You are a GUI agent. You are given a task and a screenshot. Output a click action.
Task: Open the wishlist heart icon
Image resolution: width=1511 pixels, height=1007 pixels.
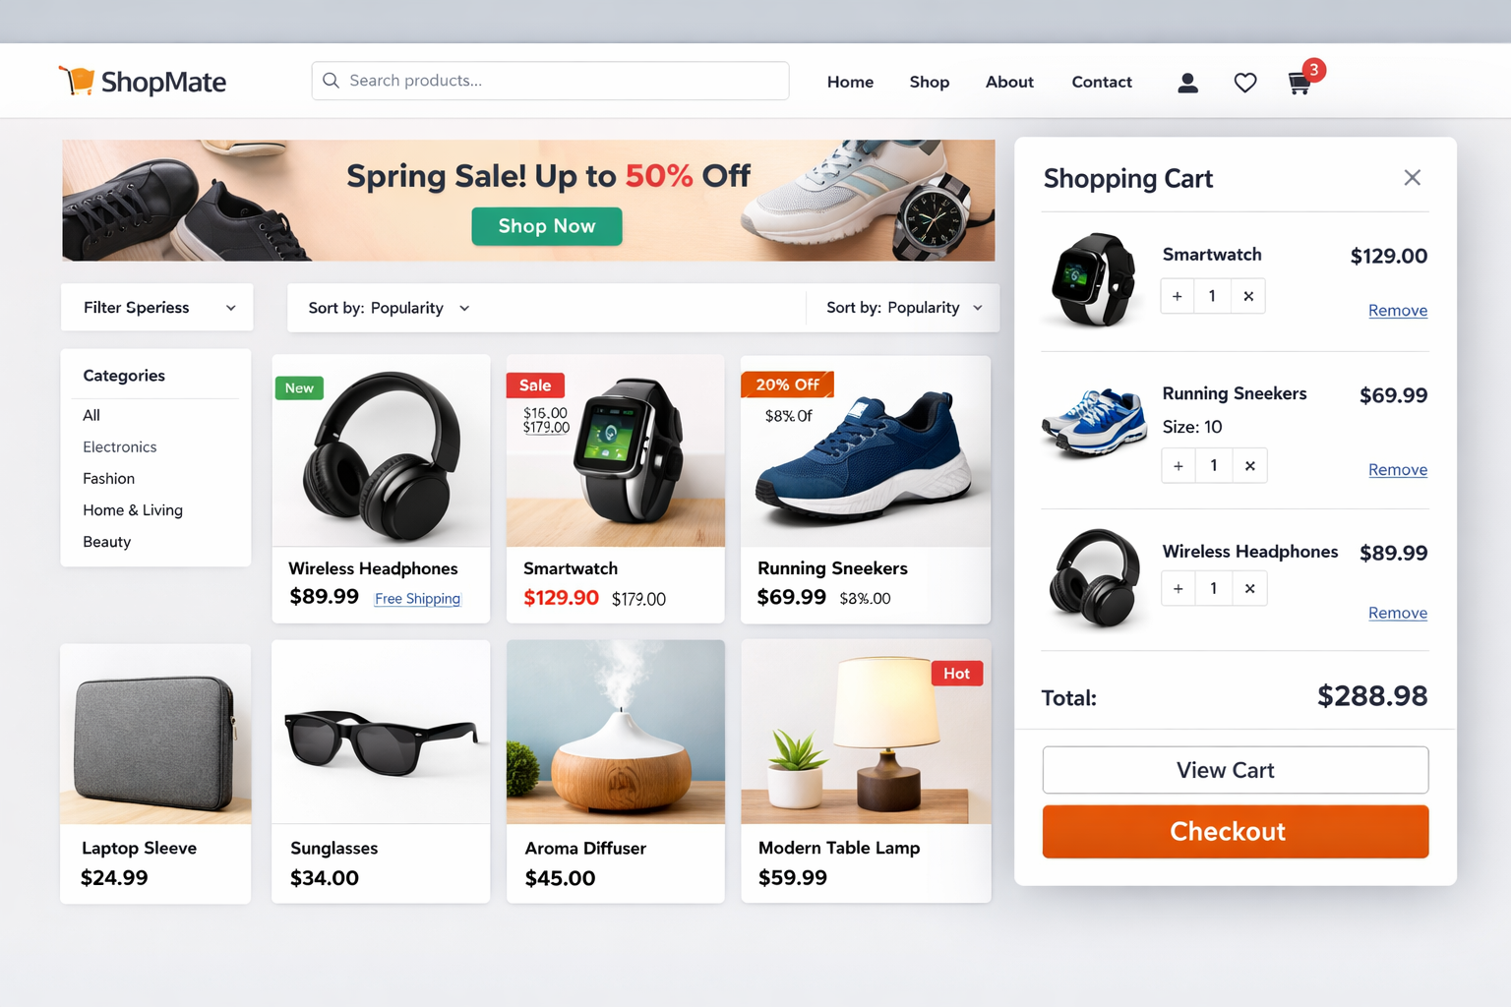click(1244, 83)
